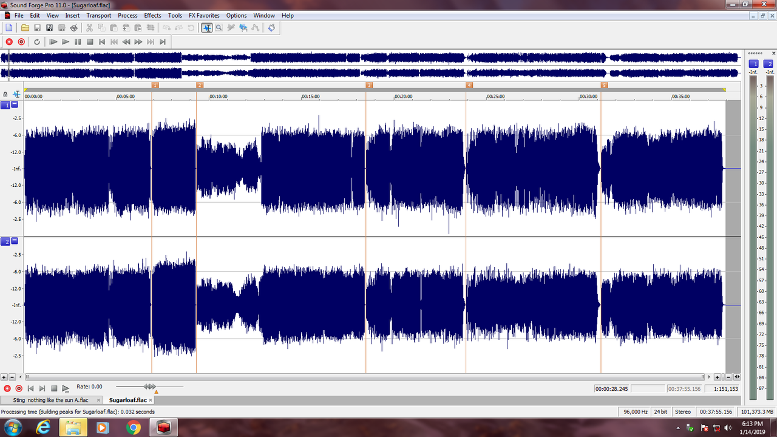
Task: Click the Loop Playback icon in the transport toolbar
Action: [x=37, y=42]
